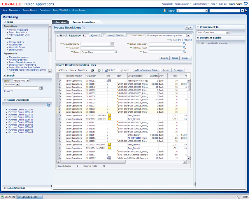Open the Search type Requisitions dropdown
Image resolution: width=249 pixels, height=199 pixels.
point(28,80)
